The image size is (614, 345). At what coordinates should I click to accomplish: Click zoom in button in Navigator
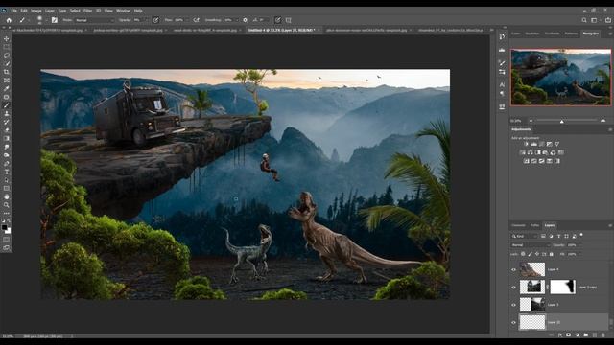(602, 121)
